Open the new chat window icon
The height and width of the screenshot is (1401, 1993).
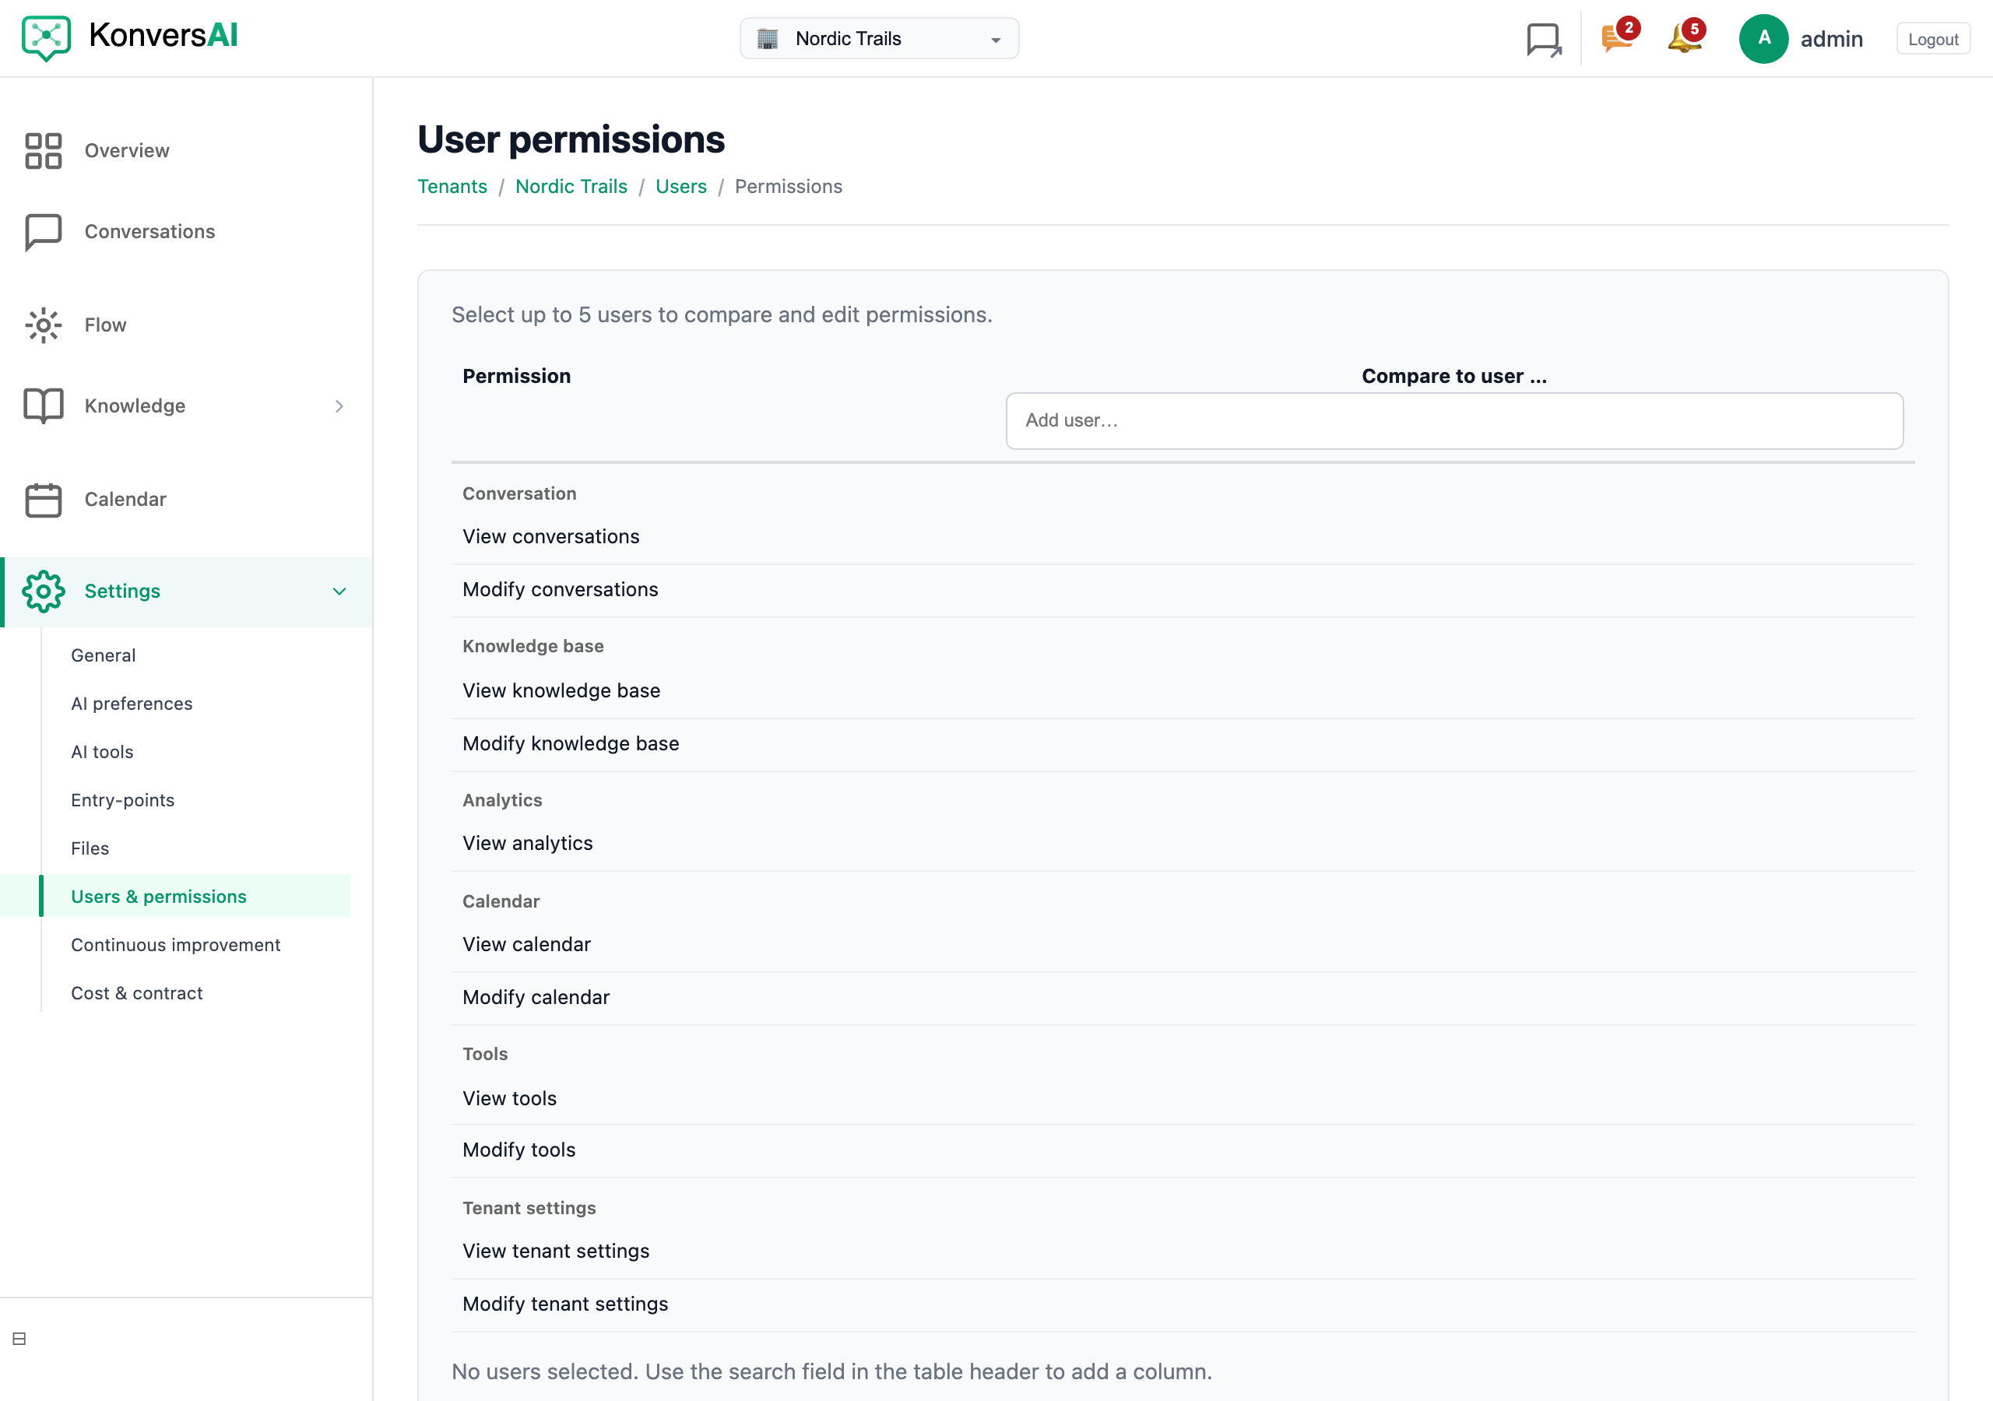pos(1543,39)
